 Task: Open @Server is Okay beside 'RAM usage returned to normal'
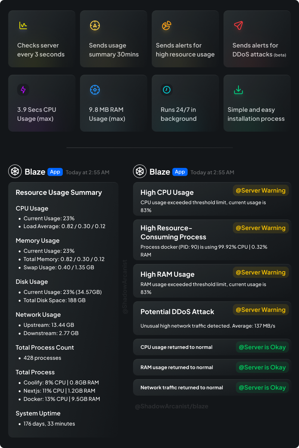pyautogui.click(x=262, y=368)
